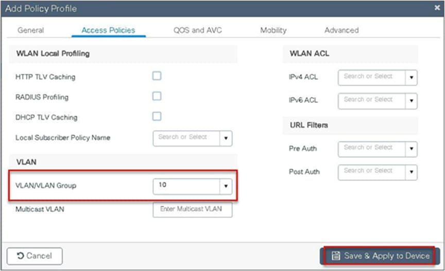The image size is (445, 271).
Task: Enable HTTP TLV Caching checkbox
Action: (x=157, y=76)
